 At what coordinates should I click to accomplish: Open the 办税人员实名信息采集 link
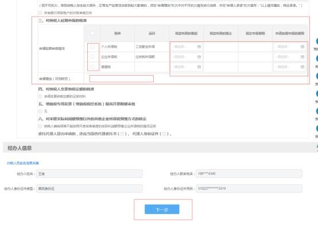(23, 163)
